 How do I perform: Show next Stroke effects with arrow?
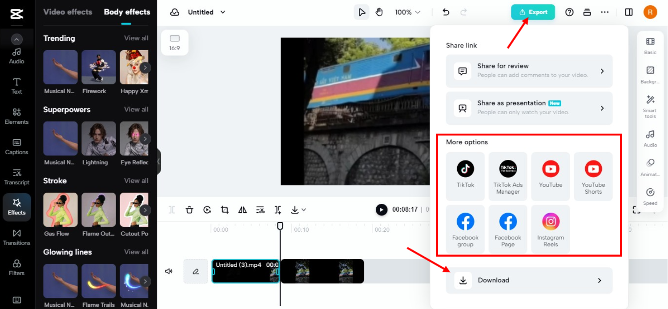(145, 210)
